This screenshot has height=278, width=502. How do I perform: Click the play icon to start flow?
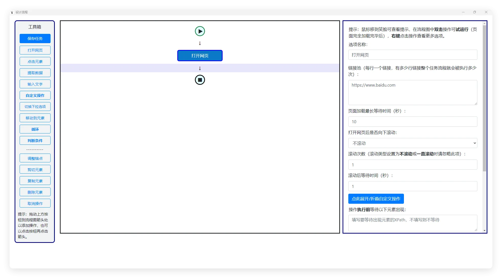pyautogui.click(x=200, y=31)
